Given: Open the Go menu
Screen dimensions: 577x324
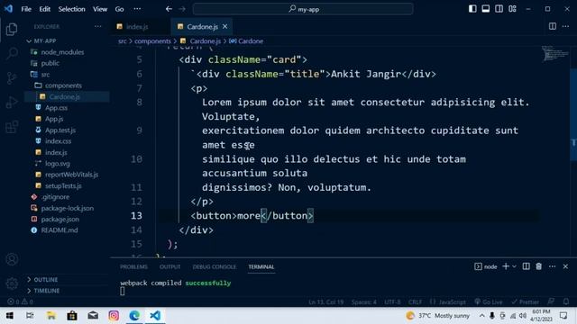Looking at the screenshot, I should point(119,9).
